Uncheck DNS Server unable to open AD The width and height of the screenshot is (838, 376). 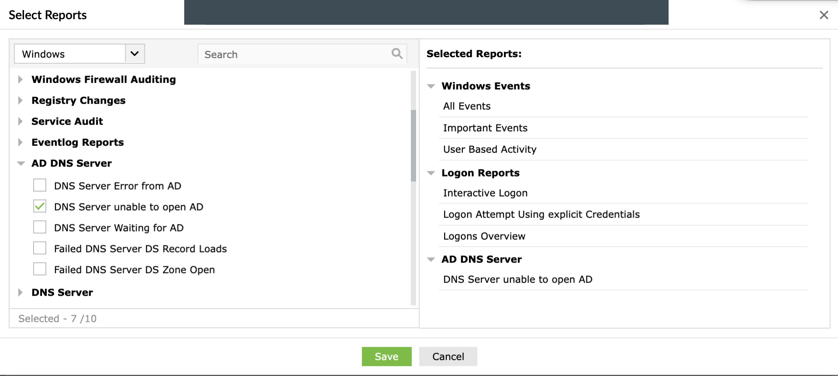pos(40,206)
